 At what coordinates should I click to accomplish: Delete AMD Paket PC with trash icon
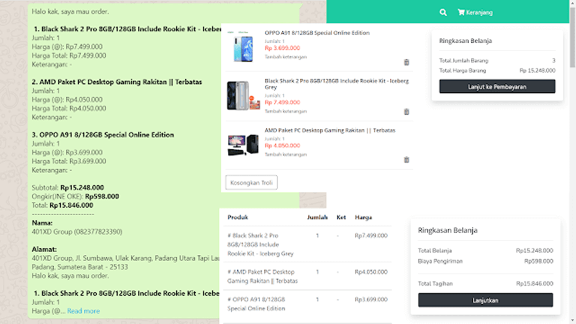406,160
